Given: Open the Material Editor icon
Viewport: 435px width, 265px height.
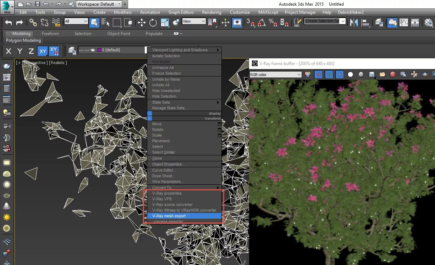Looking at the screenshot, I should pos(429,23).
